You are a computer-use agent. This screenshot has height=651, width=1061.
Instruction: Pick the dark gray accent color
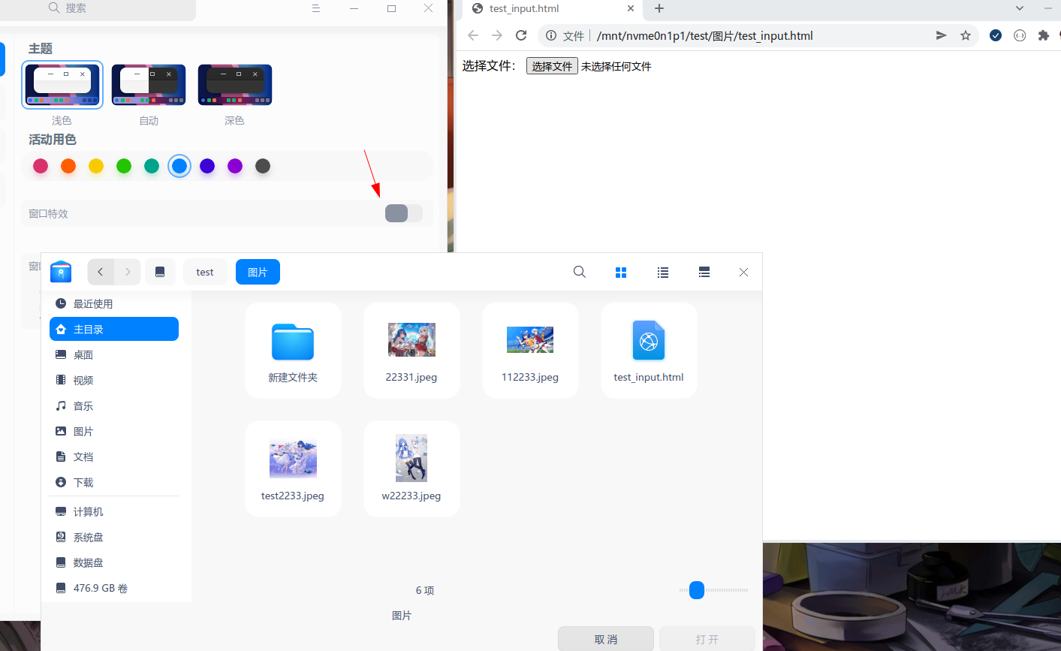[x=263, y=166]
